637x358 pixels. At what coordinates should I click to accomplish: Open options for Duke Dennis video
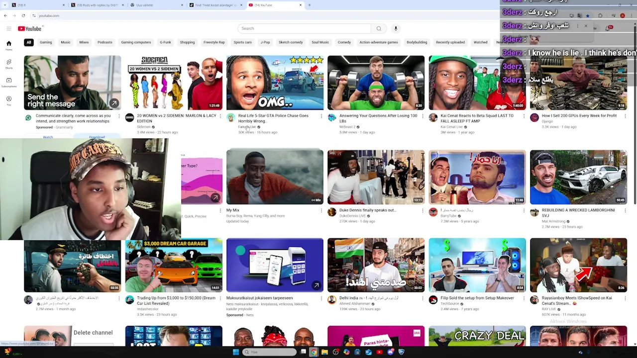tap(423, 211)
